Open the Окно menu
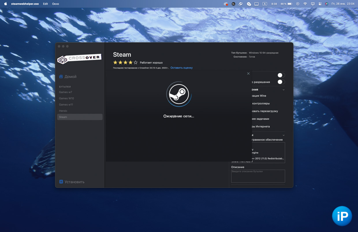The width and height of the screenshot is (358, 232). tap(55, 4)
